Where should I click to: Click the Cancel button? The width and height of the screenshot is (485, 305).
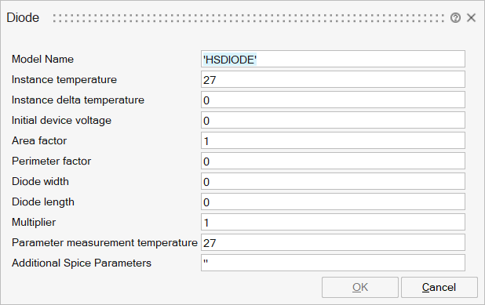(x=439, y=288)
